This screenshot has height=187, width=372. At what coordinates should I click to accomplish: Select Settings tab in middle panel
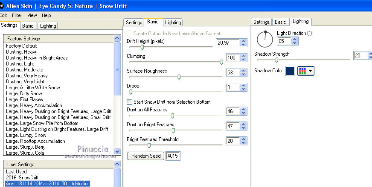point(134,23)
